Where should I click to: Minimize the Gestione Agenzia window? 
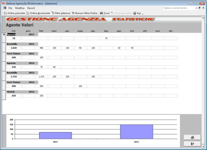point(190,3)
